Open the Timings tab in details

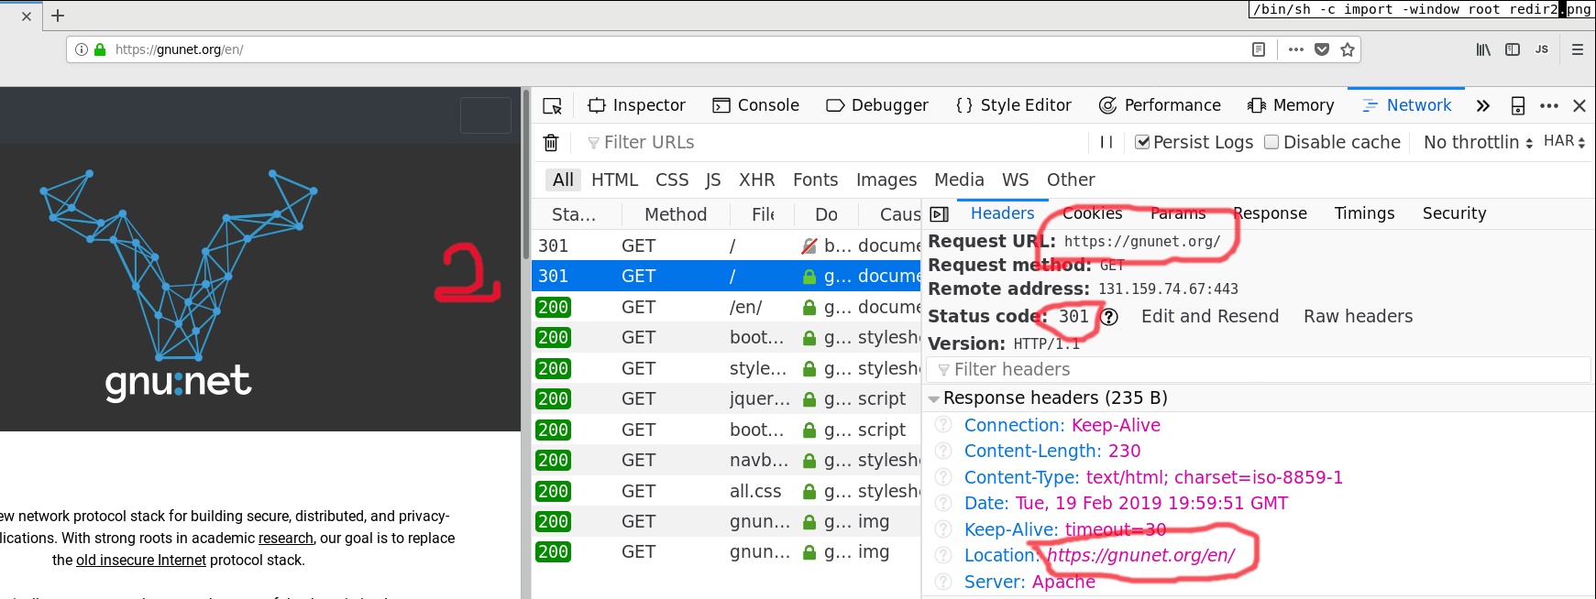tap(1364, 213)
